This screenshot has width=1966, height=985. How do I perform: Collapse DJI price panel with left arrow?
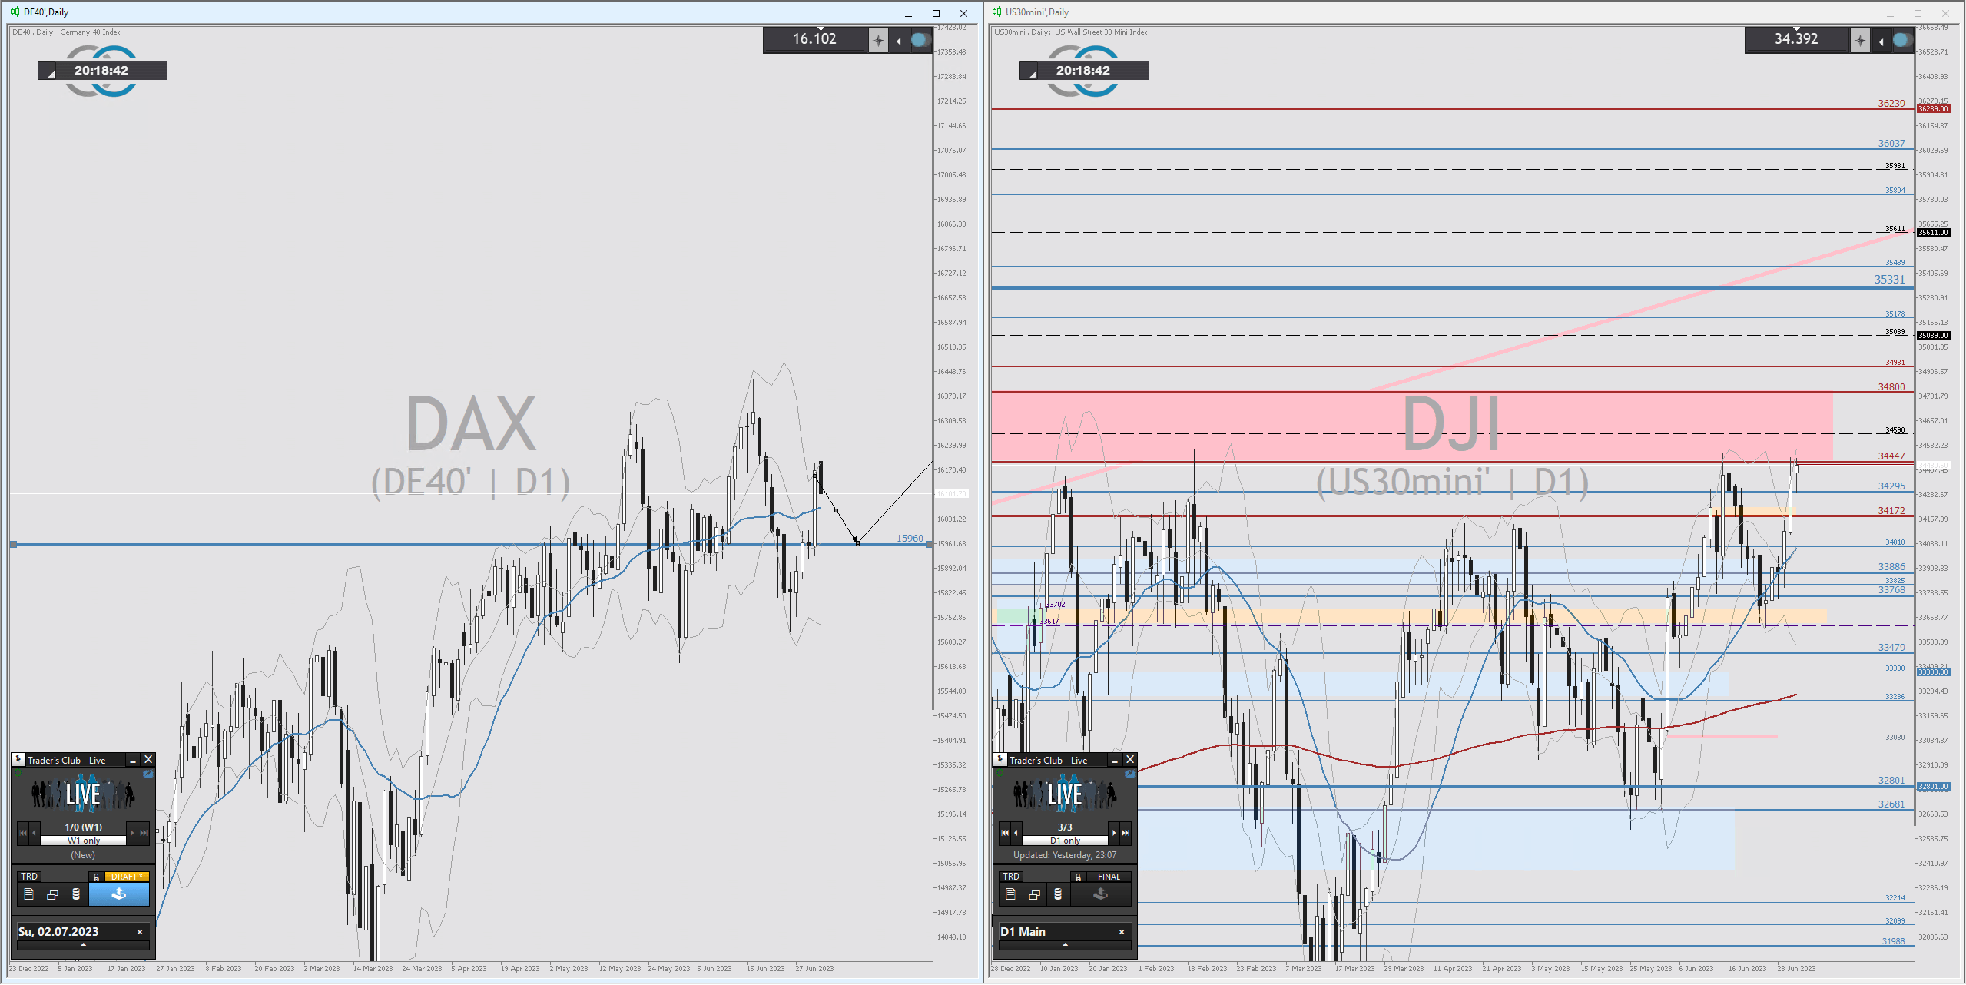click(x=1881, y=41)
